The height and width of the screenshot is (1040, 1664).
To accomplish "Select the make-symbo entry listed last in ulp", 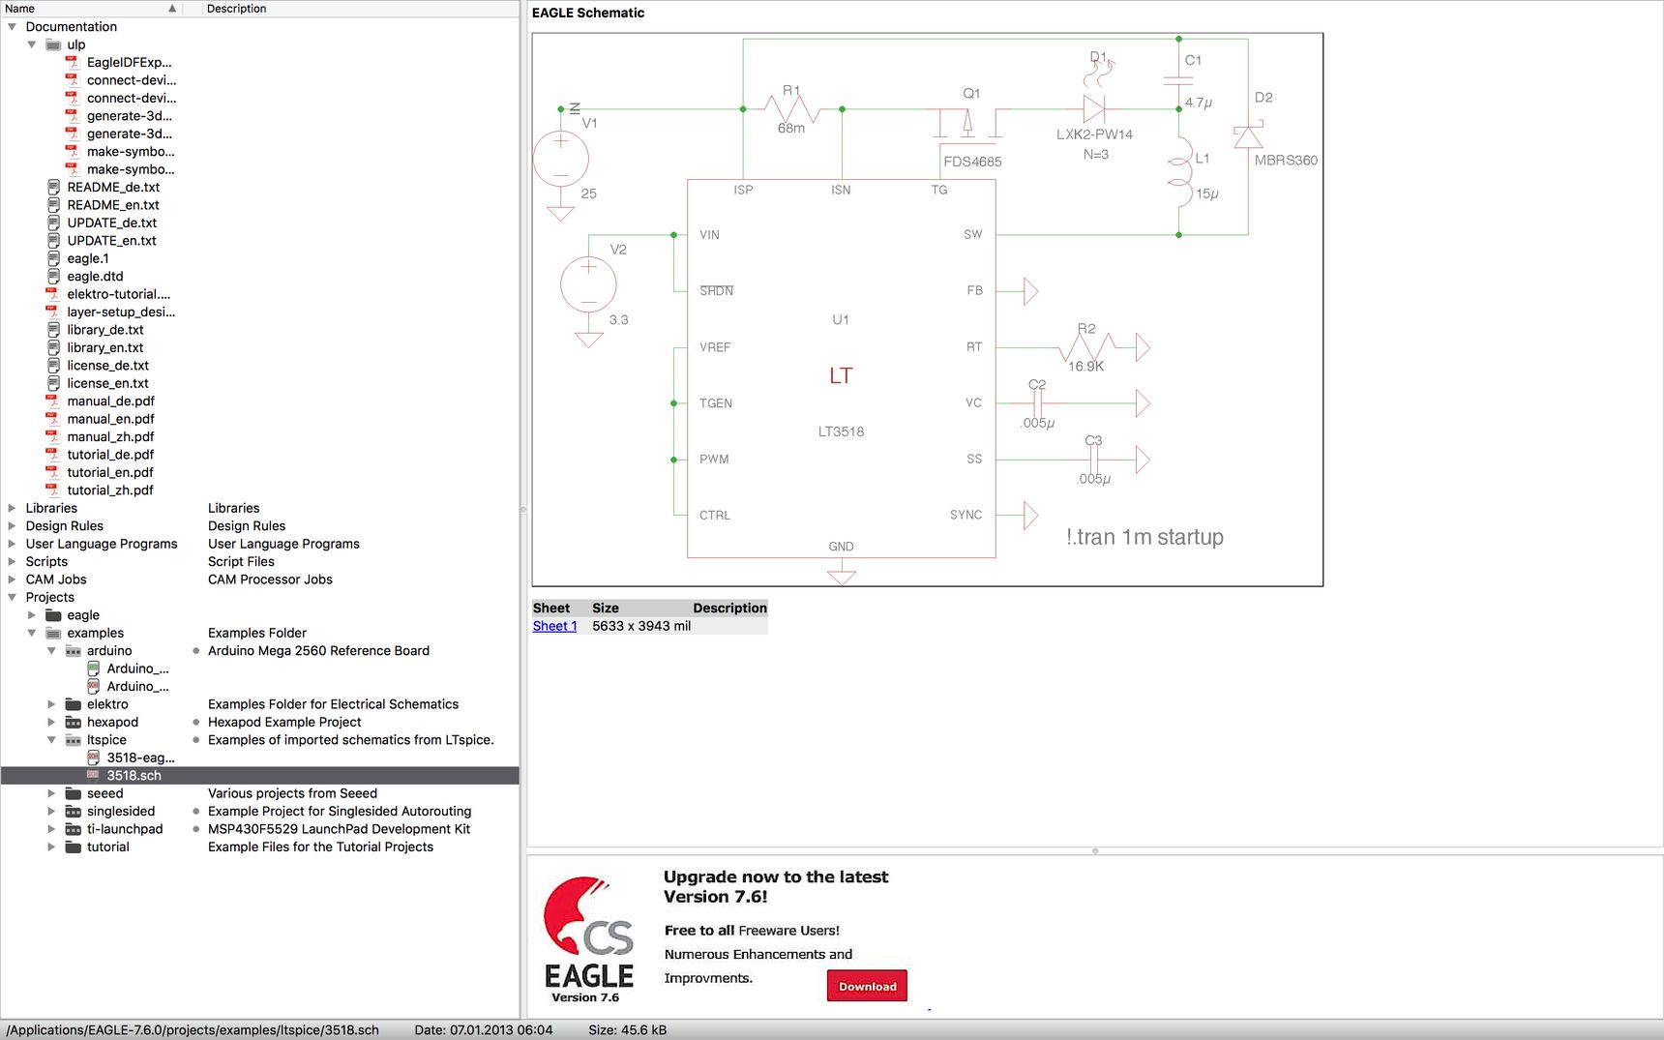I will 131,169.
